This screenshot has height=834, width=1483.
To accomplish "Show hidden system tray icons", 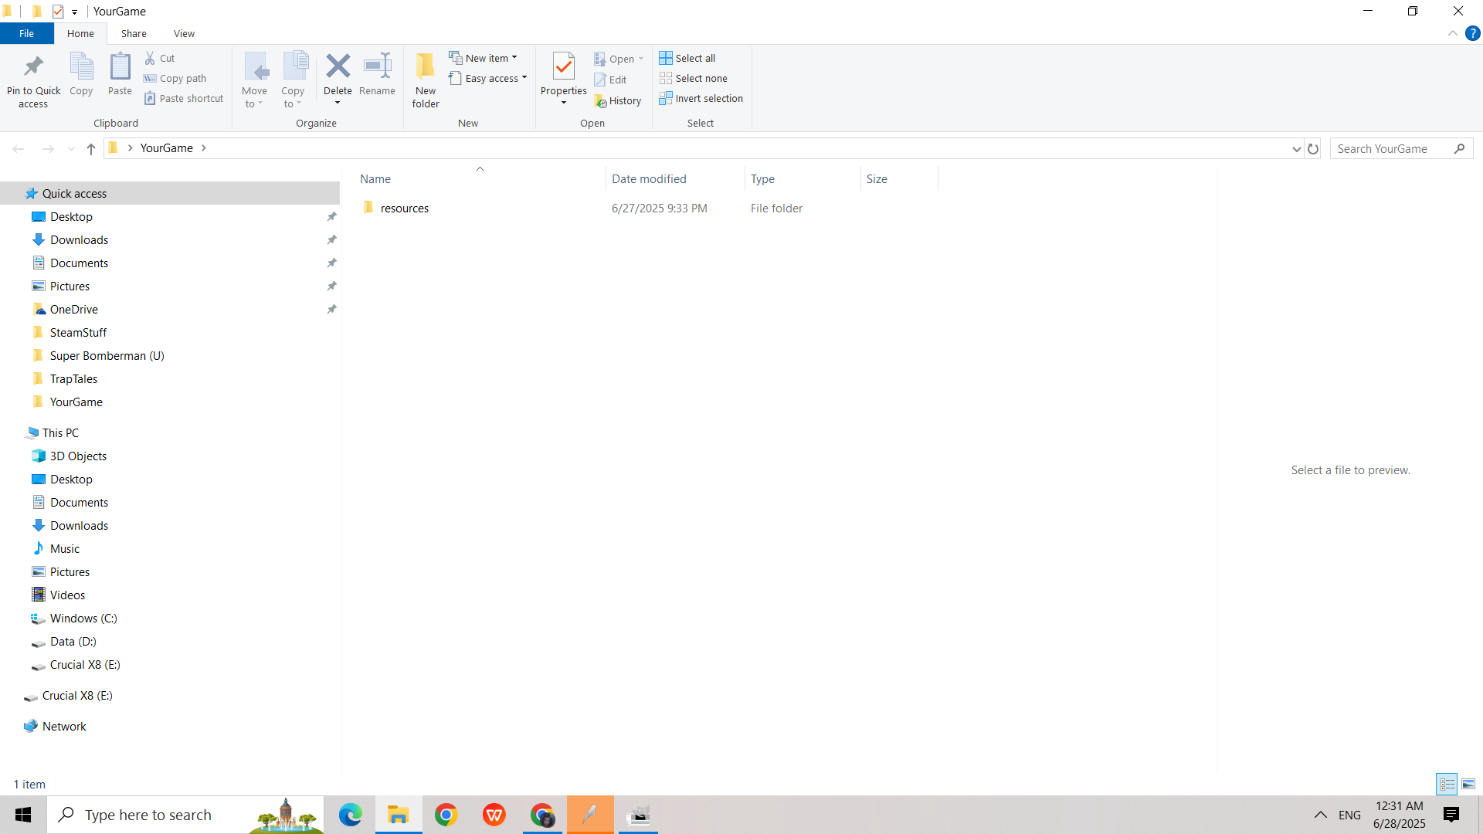I will pyautogui.click(x=1321, y=815).
